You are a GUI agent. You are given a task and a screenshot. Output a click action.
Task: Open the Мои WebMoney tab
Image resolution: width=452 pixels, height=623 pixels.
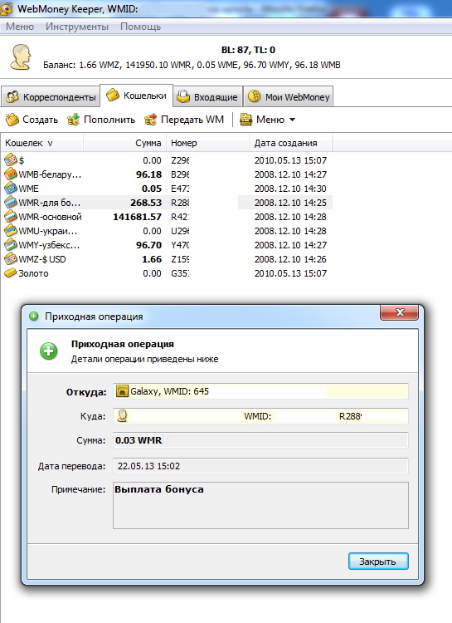pyautogui.click(x=289, y=97)
